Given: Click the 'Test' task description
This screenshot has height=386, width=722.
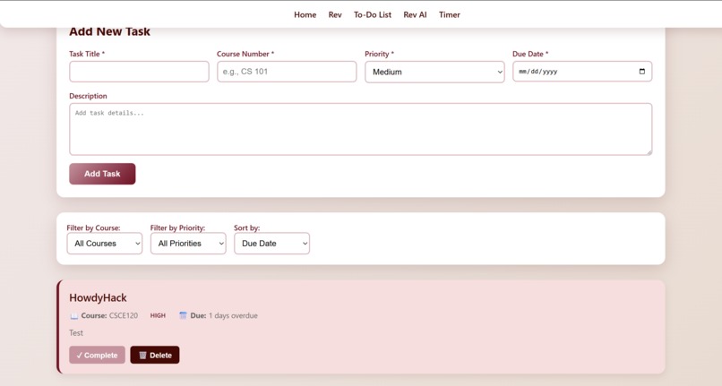Looking at the screenshot, I should [x=76, y=332].
